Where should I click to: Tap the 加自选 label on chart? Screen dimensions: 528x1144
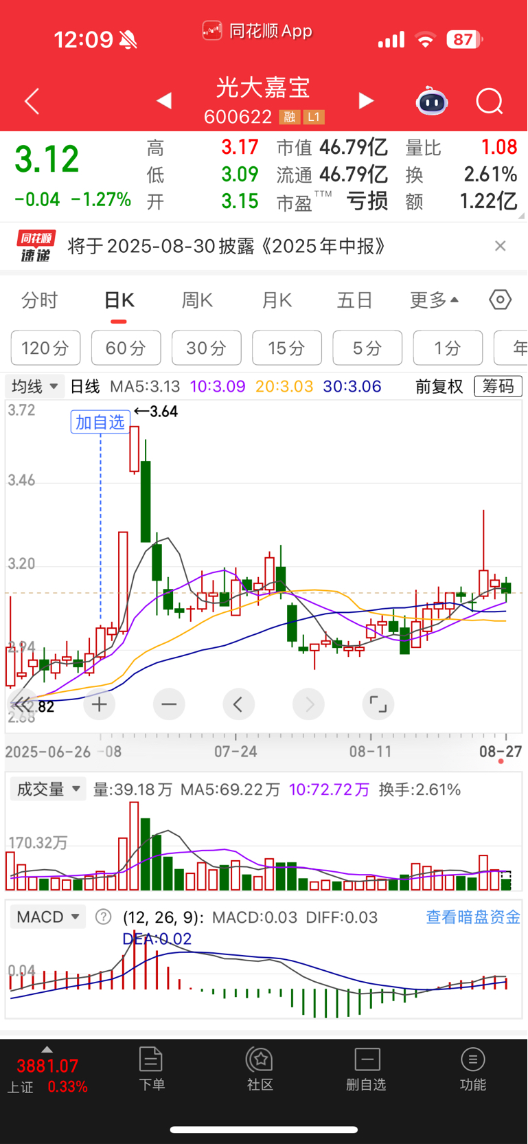coord(100,422)
